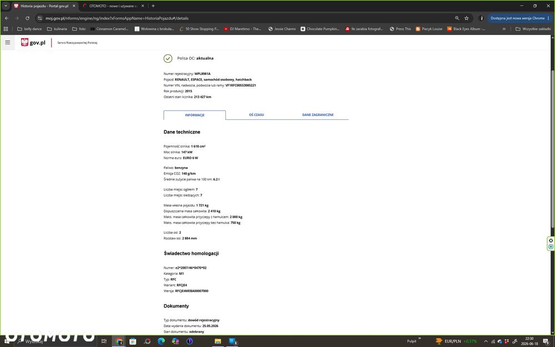Go back with the browser back arrow
The height and width of the screenshot is (347, 555).
pos(7,18)
